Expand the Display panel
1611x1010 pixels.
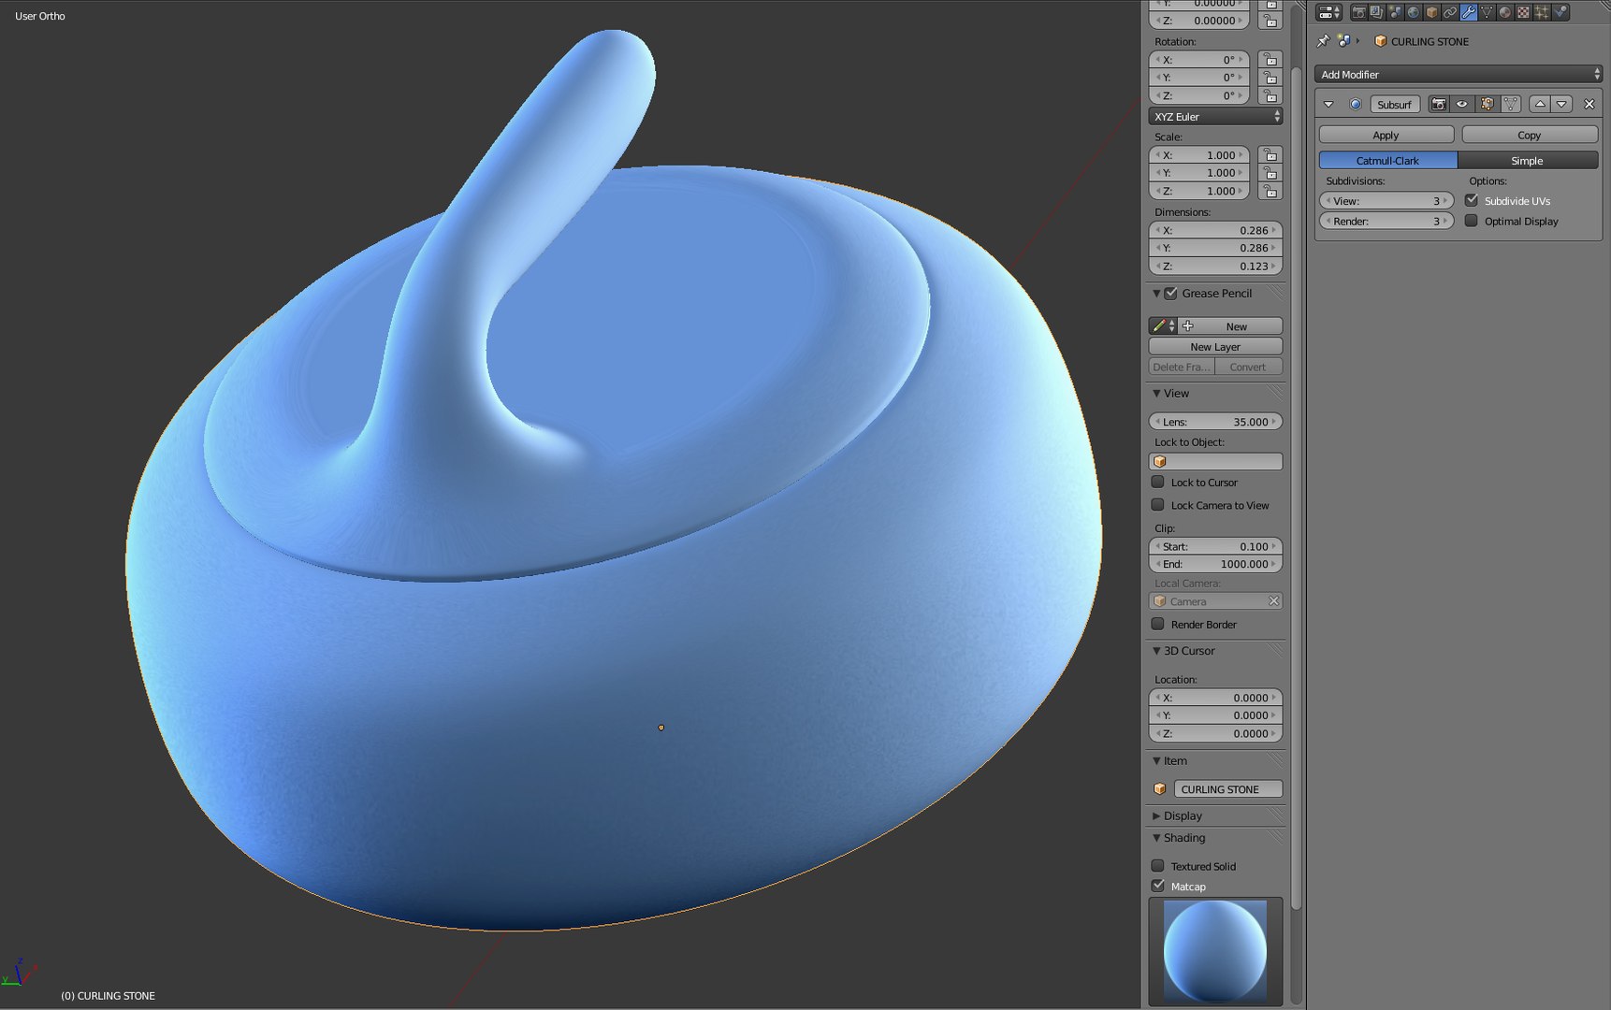pyautogui.click(x=1156, y=815)
